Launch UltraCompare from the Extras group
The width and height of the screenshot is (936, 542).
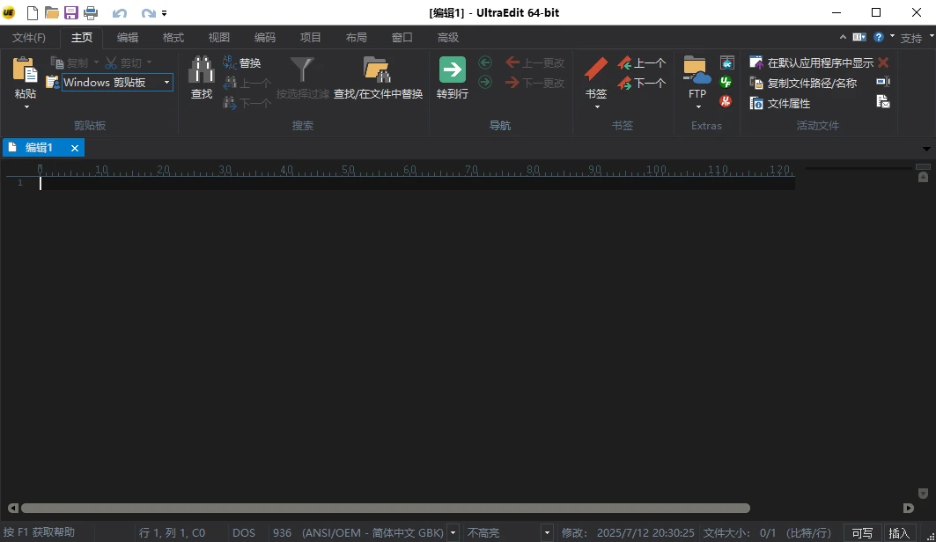(x=726, y=62)
